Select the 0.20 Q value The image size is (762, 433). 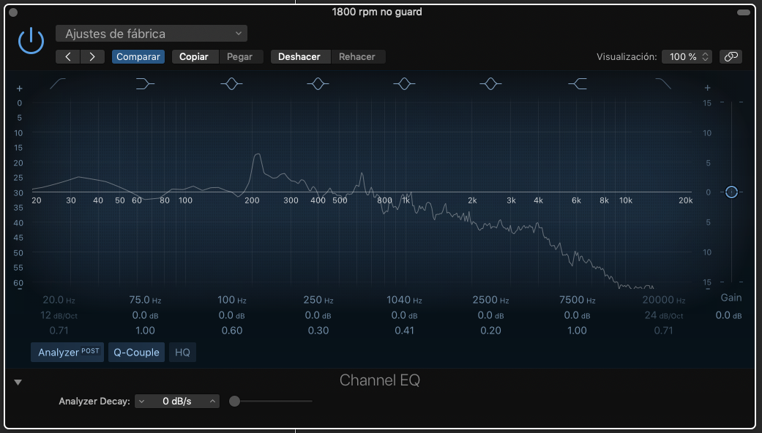[491, 331]
